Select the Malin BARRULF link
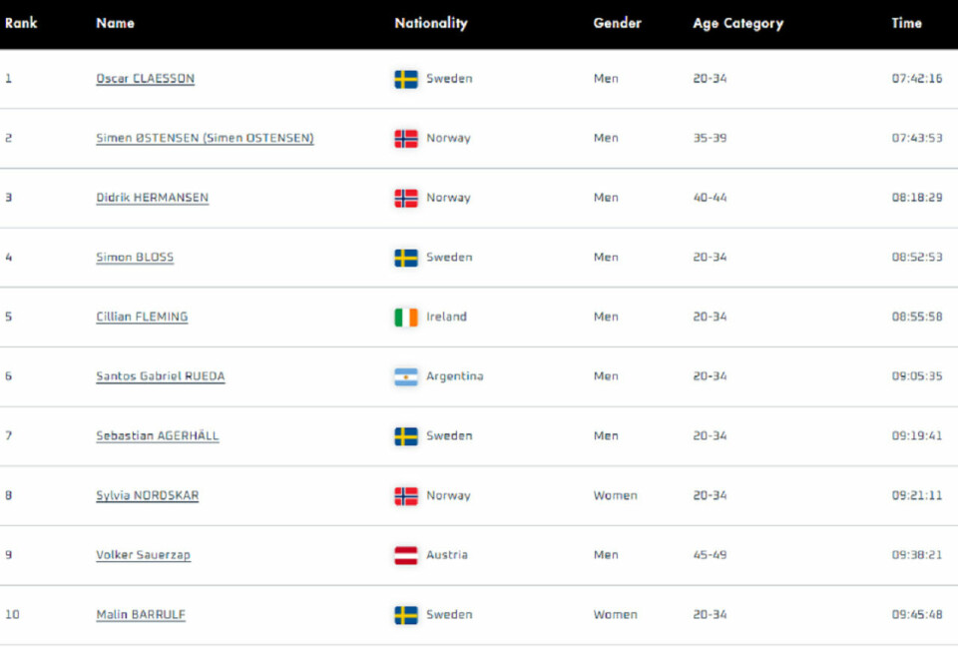This screenshot has width=958, height=647. point(141,615)
